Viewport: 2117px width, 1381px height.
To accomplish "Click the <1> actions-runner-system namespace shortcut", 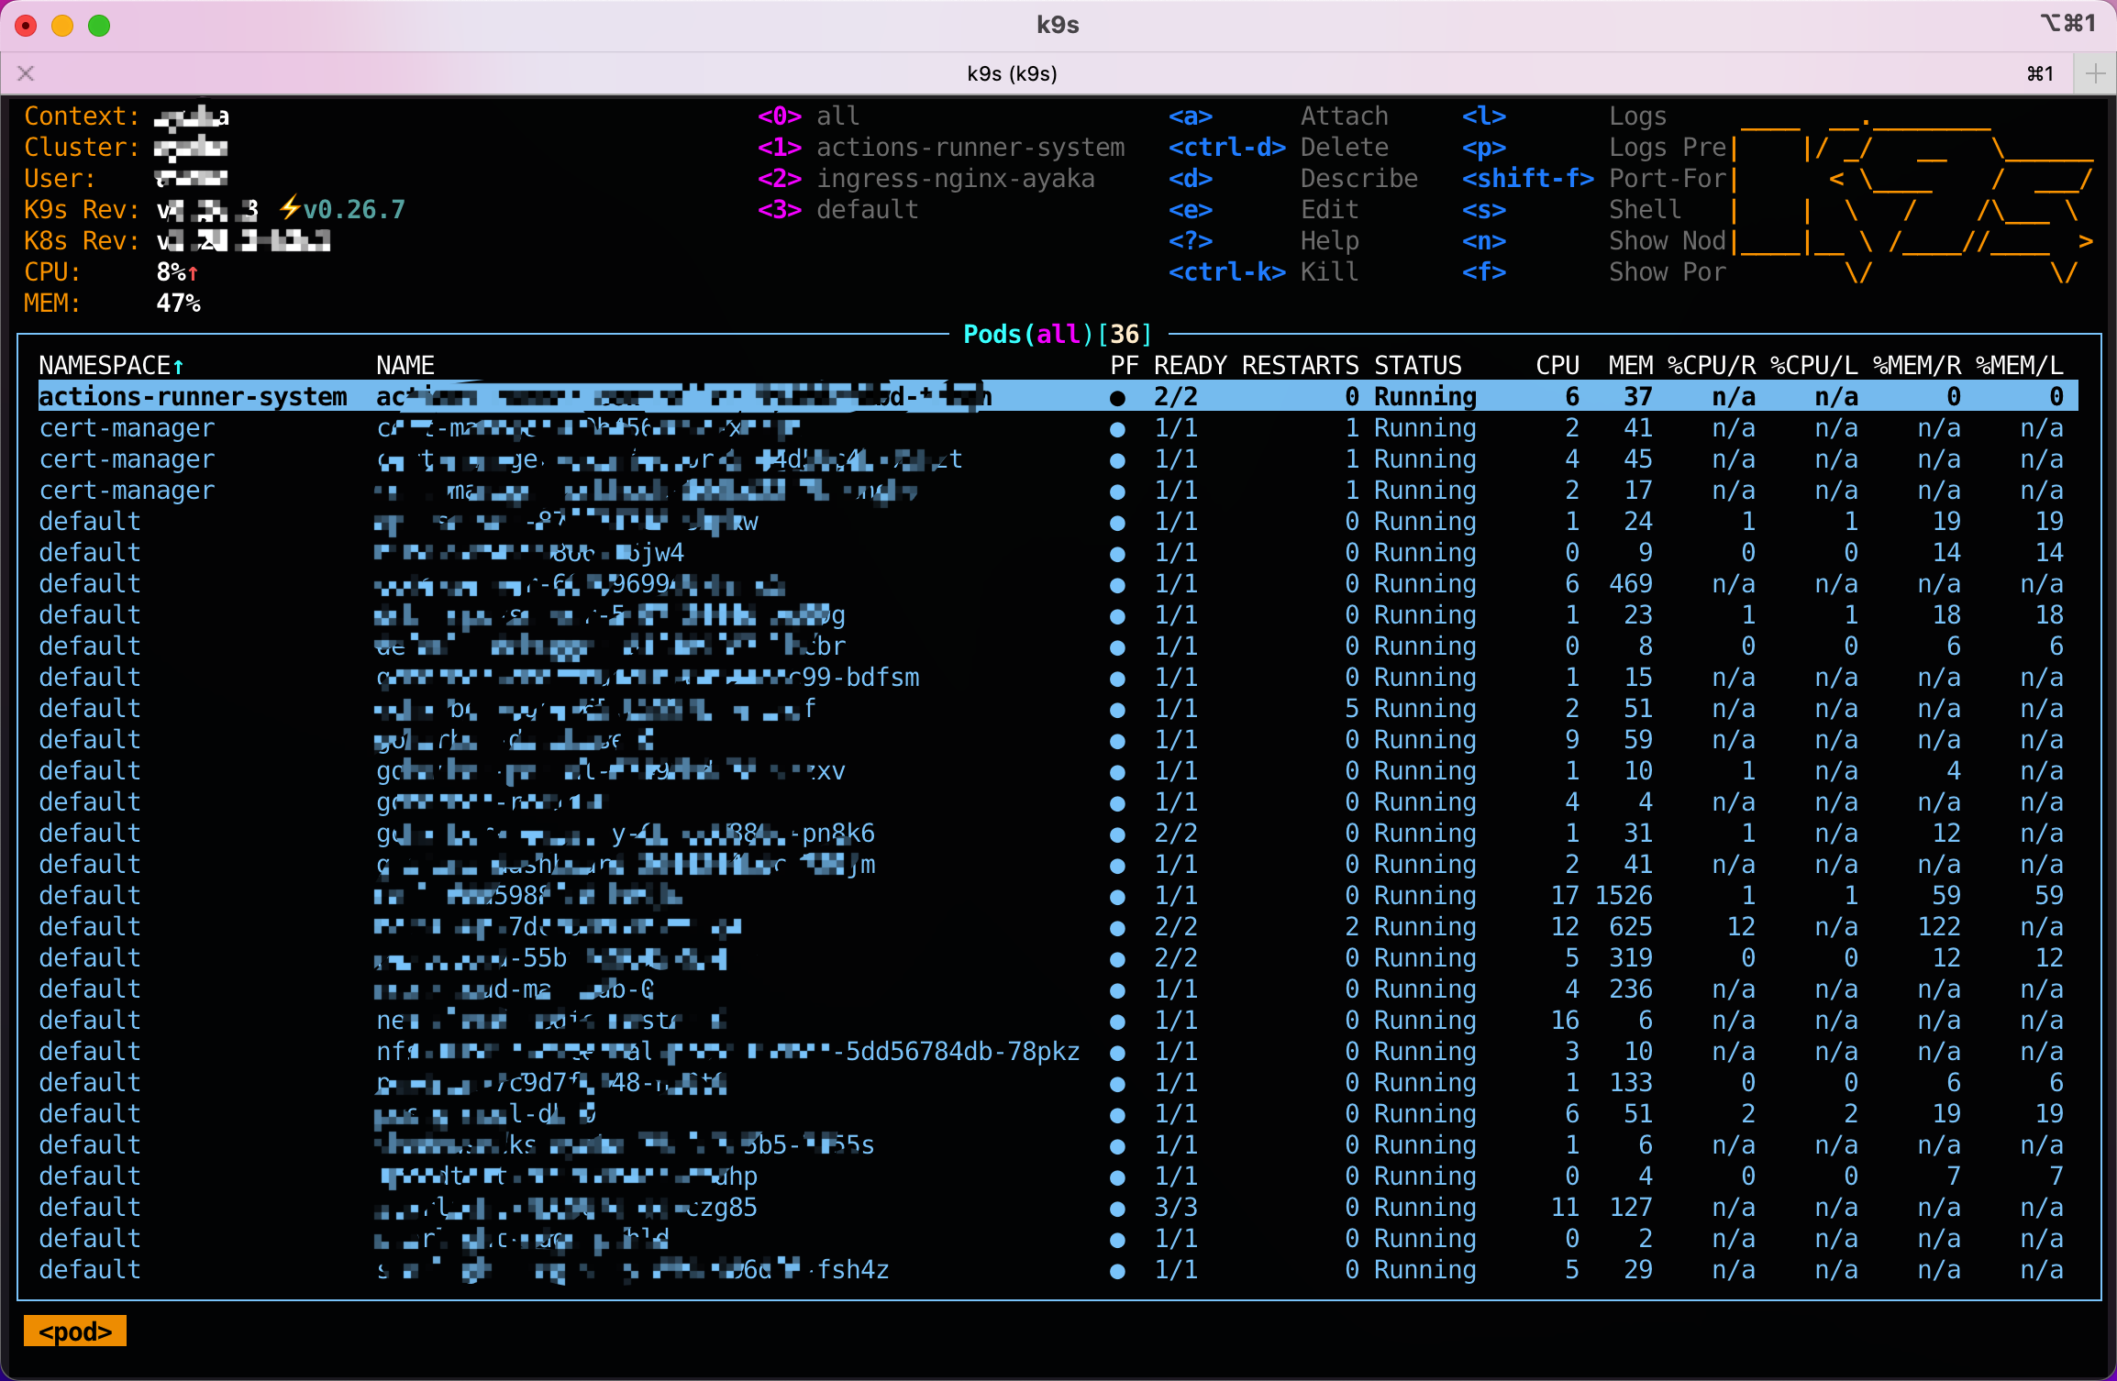I will [941, 148].
